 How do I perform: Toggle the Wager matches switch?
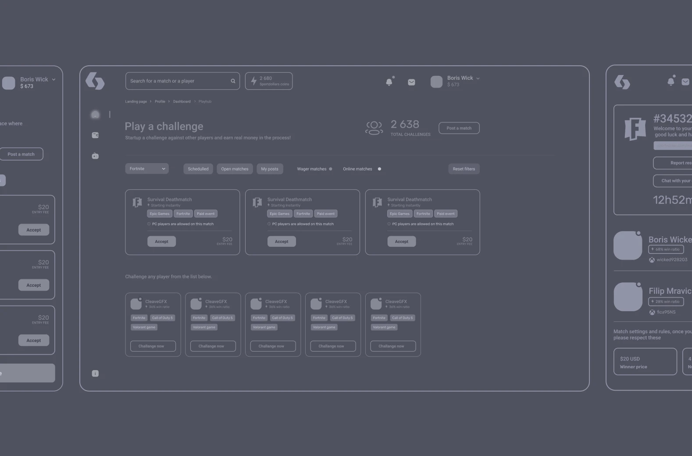coord(331,169)
